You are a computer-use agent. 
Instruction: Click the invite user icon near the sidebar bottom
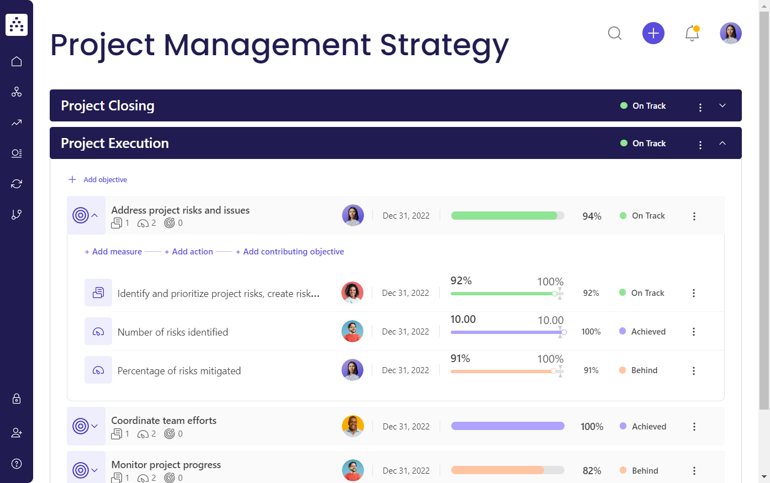click(17, 433)
